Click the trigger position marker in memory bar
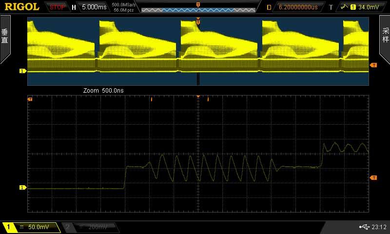The image size is (390, 234). click(x=198, y=4)
